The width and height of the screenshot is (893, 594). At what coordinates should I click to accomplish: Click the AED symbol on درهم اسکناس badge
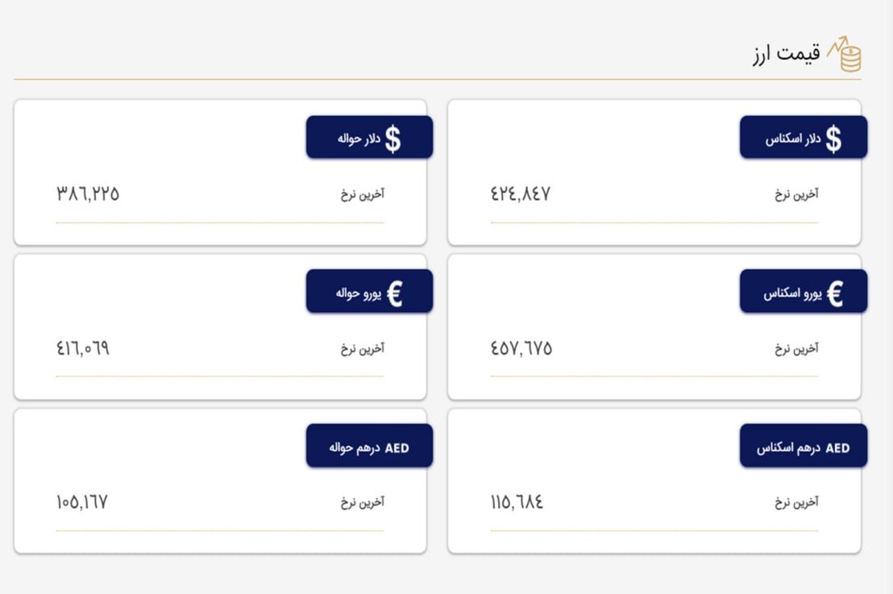point(837,448)
